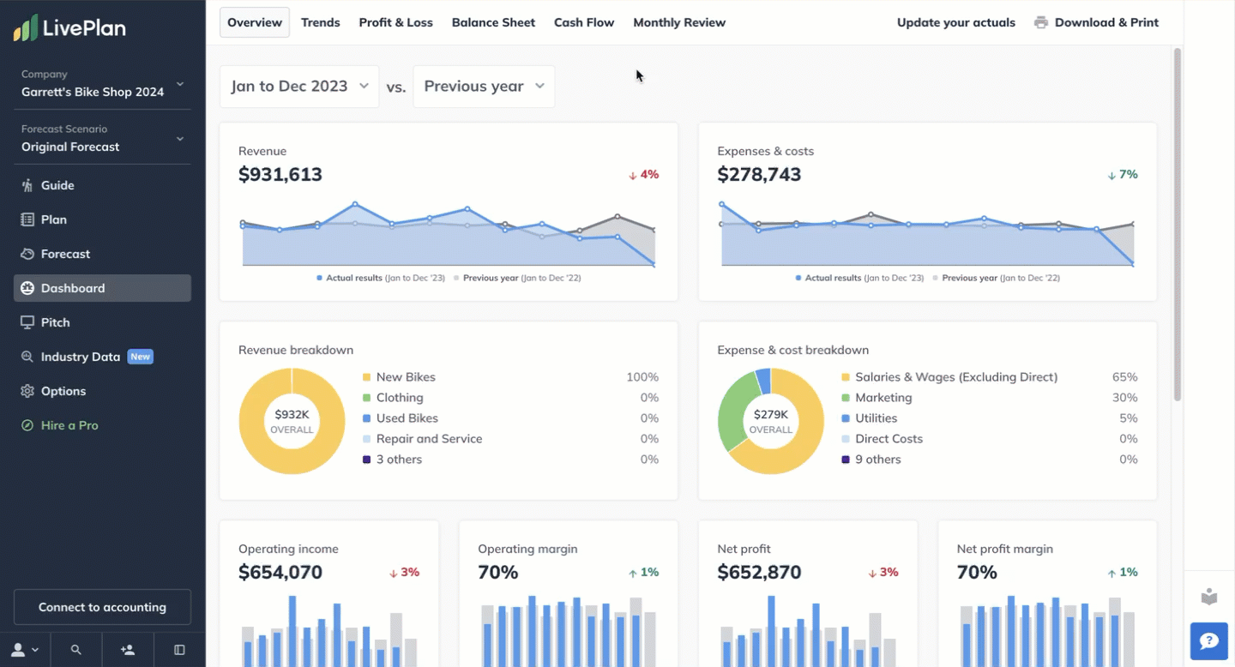Open the Options gear in sidebar
The image size is (1235, 667).
pos(27,391)
